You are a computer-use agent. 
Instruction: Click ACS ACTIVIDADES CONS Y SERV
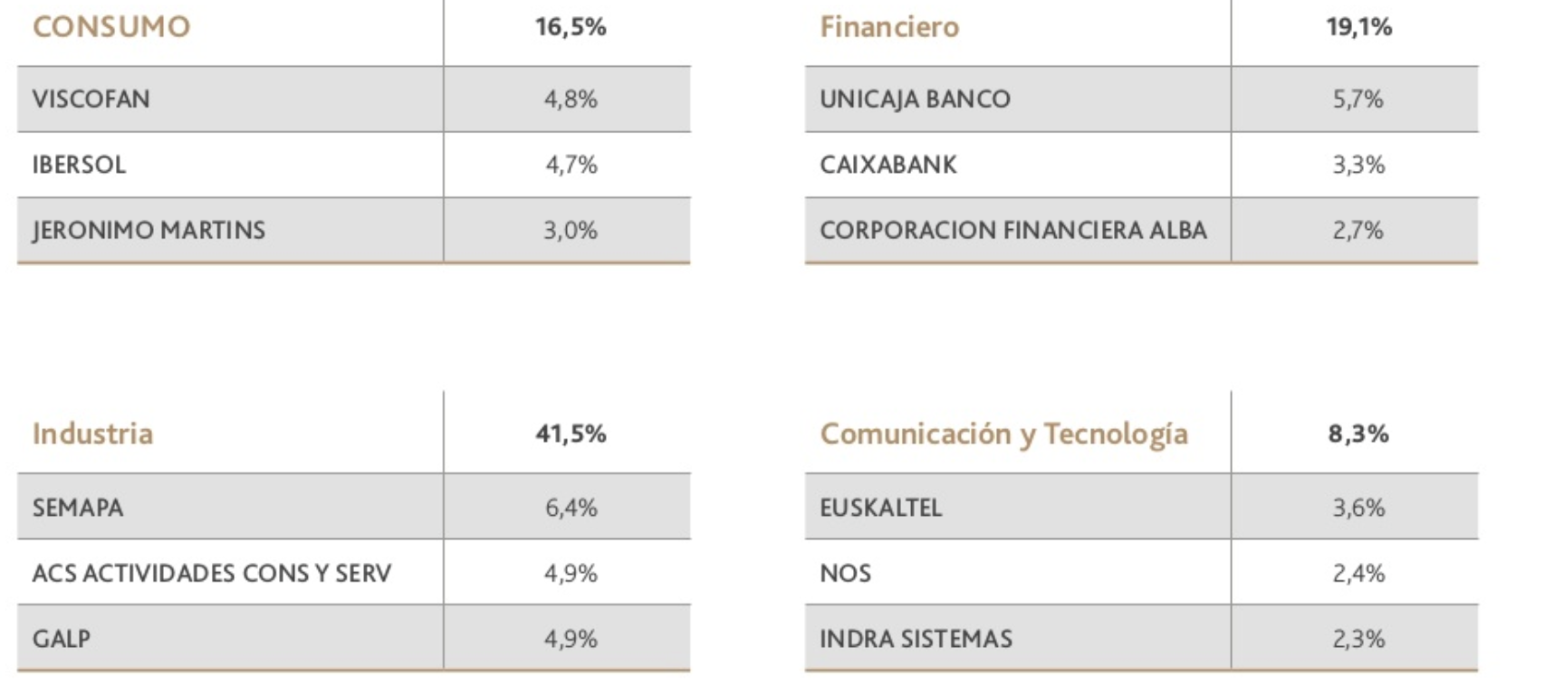[x=212, y=573]
